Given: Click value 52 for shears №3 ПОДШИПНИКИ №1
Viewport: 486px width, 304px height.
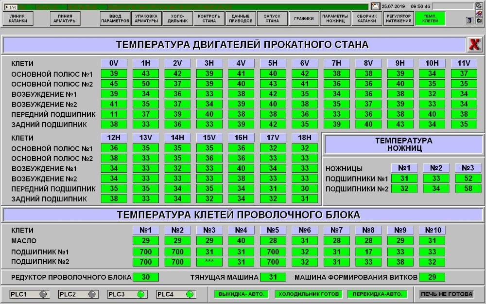Looking at the screenshot, I should point(468,179).
